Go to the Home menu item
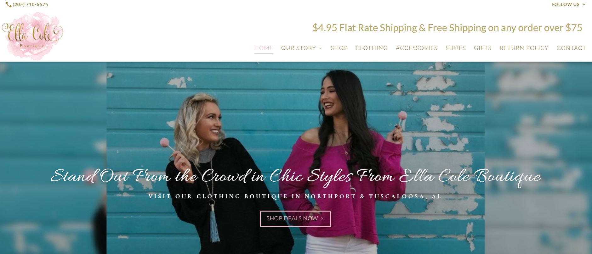This screenshot has height=254, width=592. (x=264, y=48)
